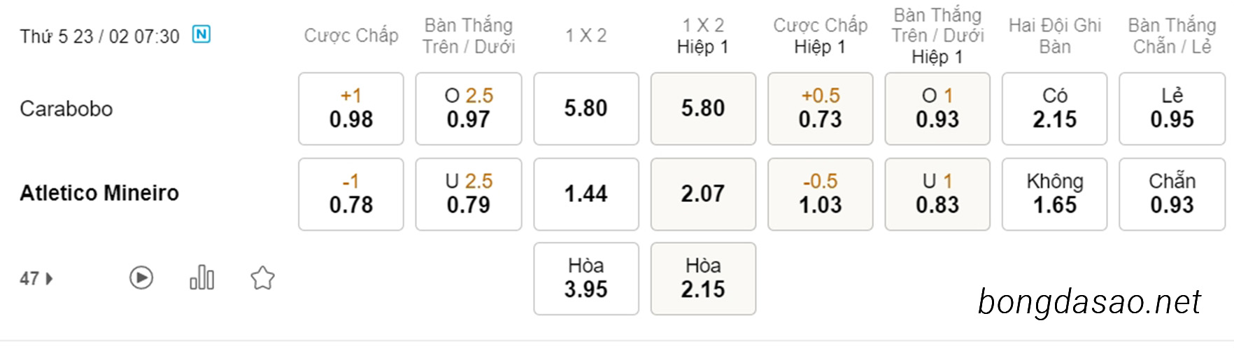1234x351 pixels.
Task: Select odd goals Lẻ at 0.95
Action: (x=1172, y=108)
